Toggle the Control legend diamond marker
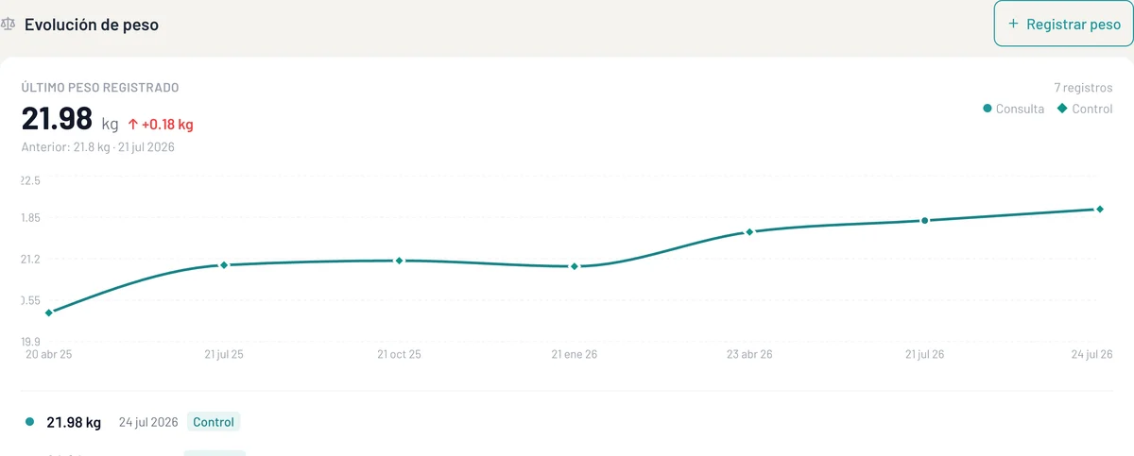1134x456 pixels. tap(1062, 109)
